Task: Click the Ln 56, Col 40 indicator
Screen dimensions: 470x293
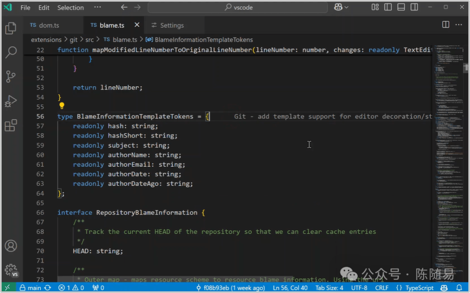Action: (x=290, y=287)
